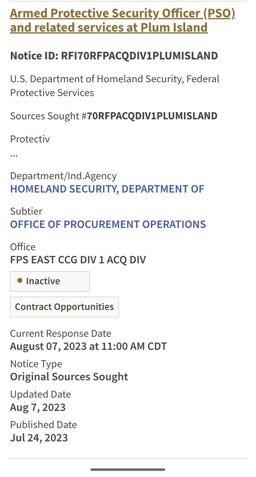Open the Armed Protective Security Officer title link
Viewport: 256px width, 477px height.
pyautogui.click(x=122, y=20)
